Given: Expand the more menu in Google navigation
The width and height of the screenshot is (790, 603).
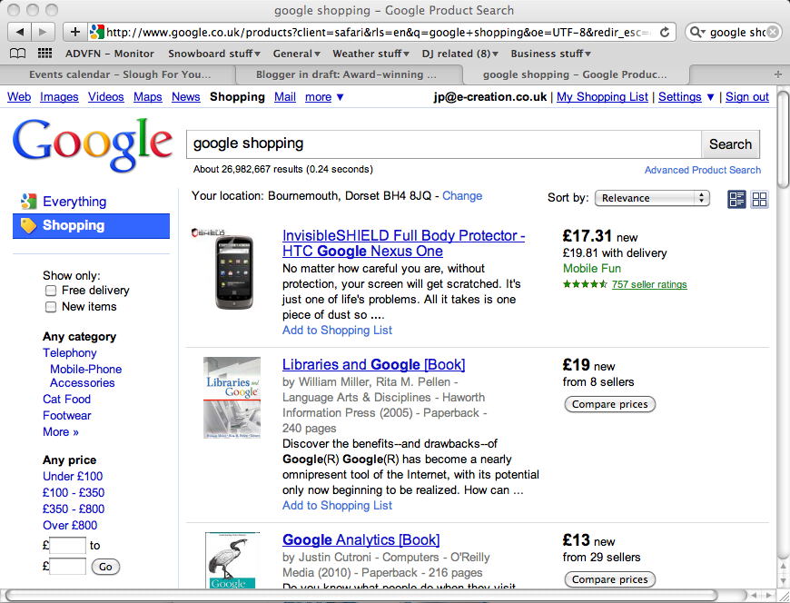Looking at the screenshot, I should point(324,97).
